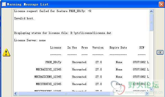This screenshot has height=97, width=165.
Task: Click version 27.0 in MECBASICENG_12345 row
Action: [x=99, y=77]
